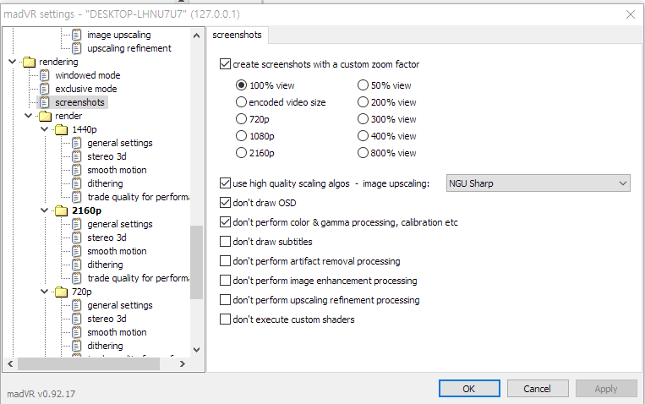Choose the 200% view radio option
The height and width of the screenshot is (404, 645).
pos(363,102)
